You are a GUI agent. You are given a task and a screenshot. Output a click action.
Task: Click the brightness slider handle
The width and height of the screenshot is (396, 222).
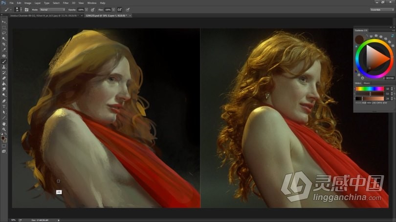pyautogui.click(x=362, y=98)
